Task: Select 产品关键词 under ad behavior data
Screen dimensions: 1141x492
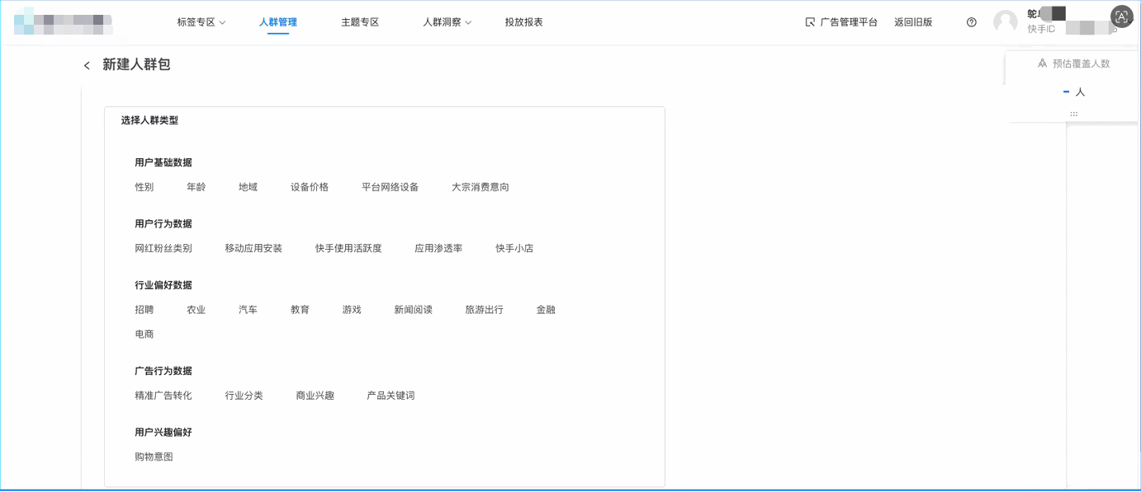Action: pyautogui.click(x=391, y=395)
